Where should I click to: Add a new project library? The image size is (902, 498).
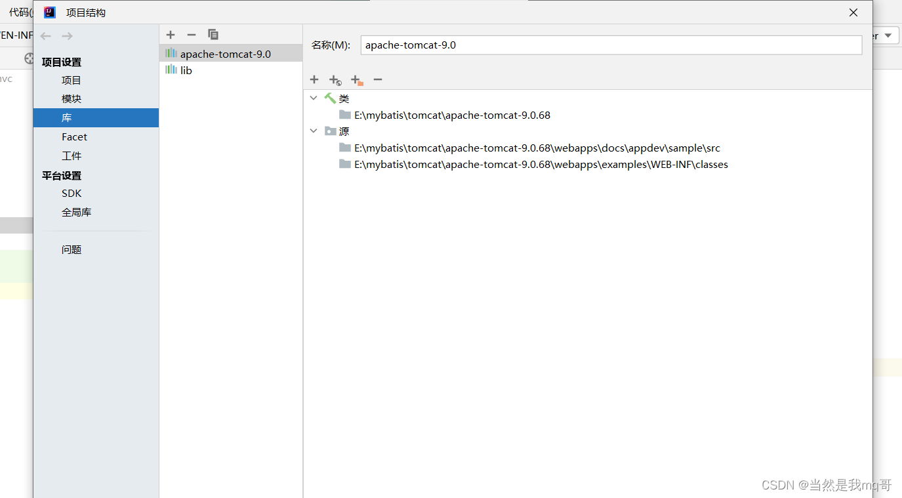[x=171, y=35]
